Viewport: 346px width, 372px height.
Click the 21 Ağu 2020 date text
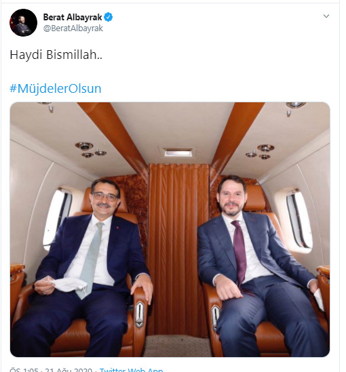[x=69, y=370]
